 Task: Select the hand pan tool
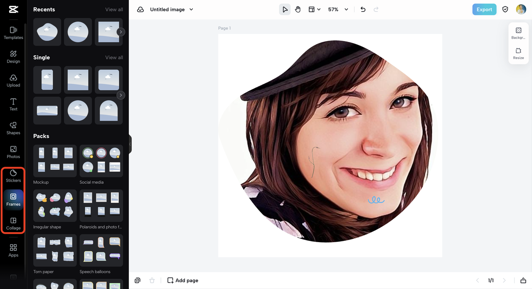(x=298, y=10)
